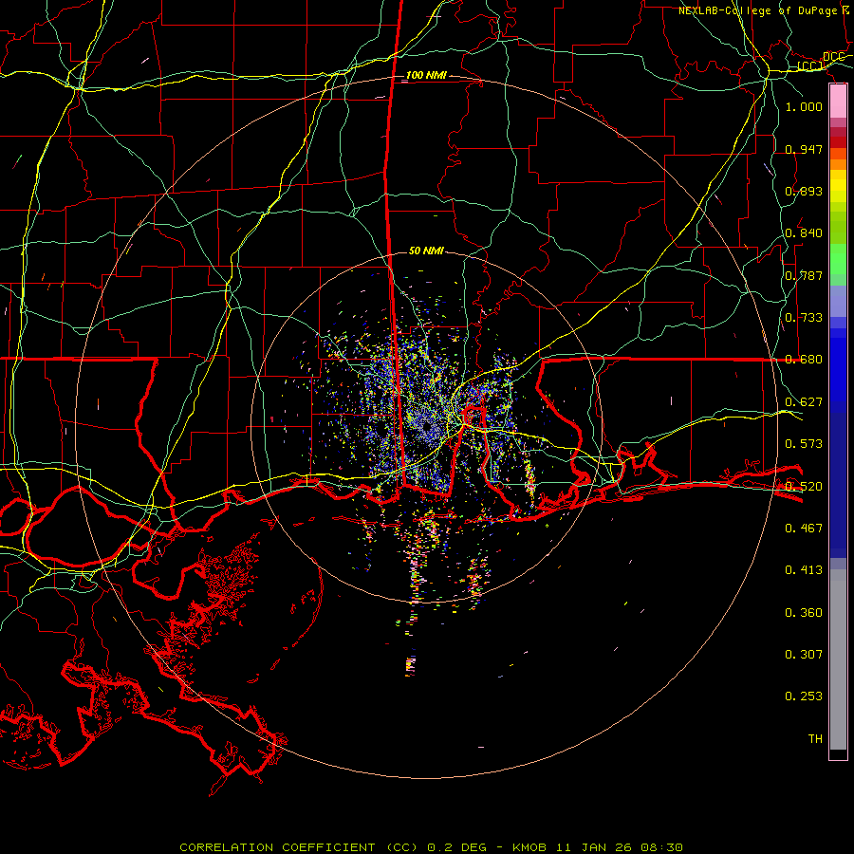854x854 pixels.
Task: Click the "[CC]" product label above the scale
Action: click(x=810, y=66)
